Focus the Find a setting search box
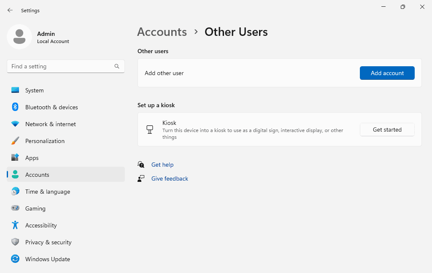This screenshot has height=273, width=432. [x=66, y=66]
